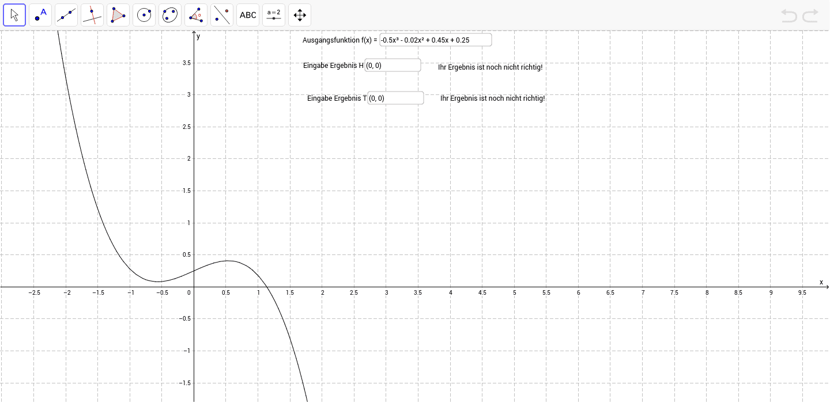Click the 'Ausgangsfunktion f(x) =' label

click(x=340, y=40)
